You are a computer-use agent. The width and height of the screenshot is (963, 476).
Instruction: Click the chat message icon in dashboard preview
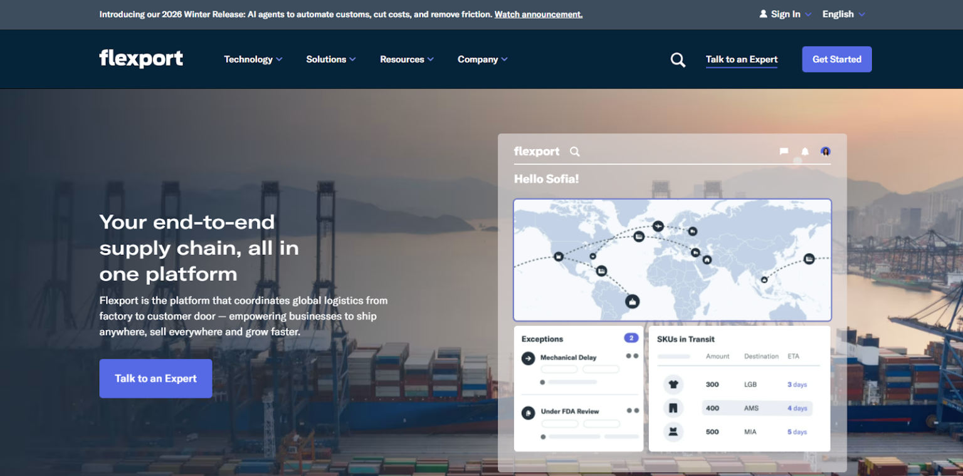point(784,152)
